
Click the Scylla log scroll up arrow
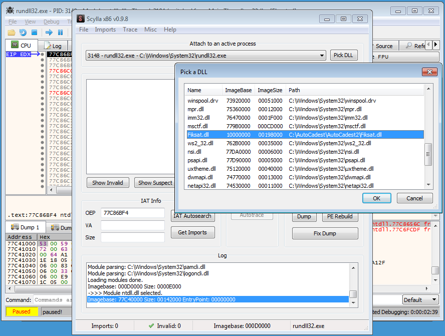(353, 268)
